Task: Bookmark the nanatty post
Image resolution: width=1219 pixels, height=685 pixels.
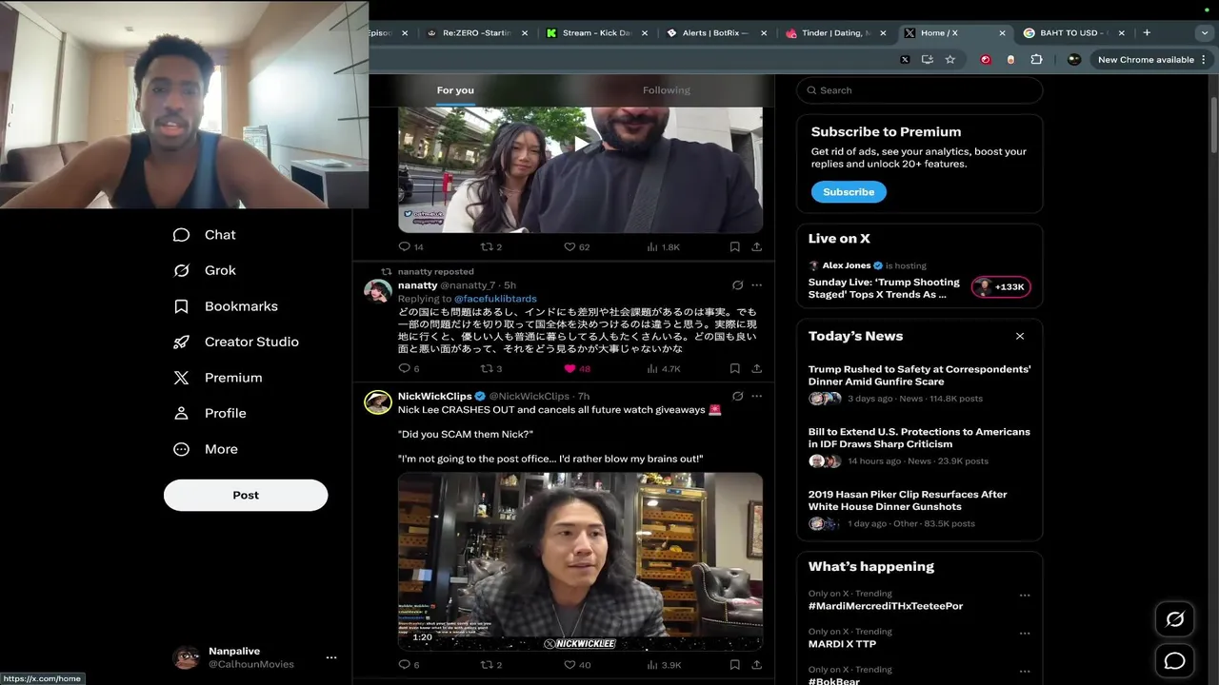Action: pyautogui.click(x=734, y=368)
